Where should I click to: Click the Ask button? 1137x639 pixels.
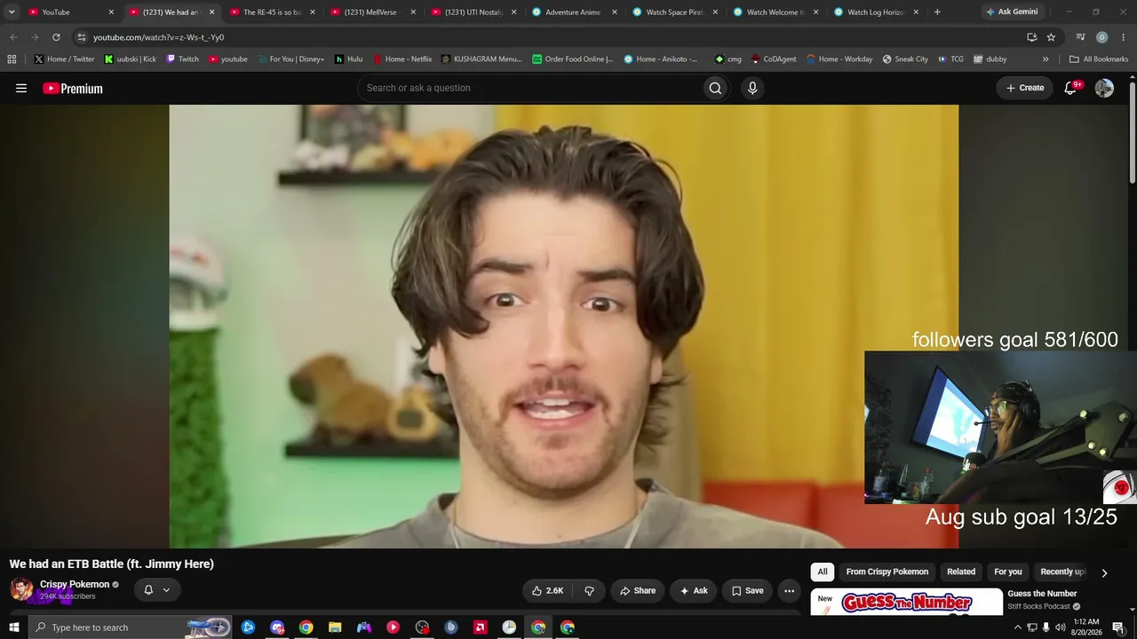click(x=694, y=590)
